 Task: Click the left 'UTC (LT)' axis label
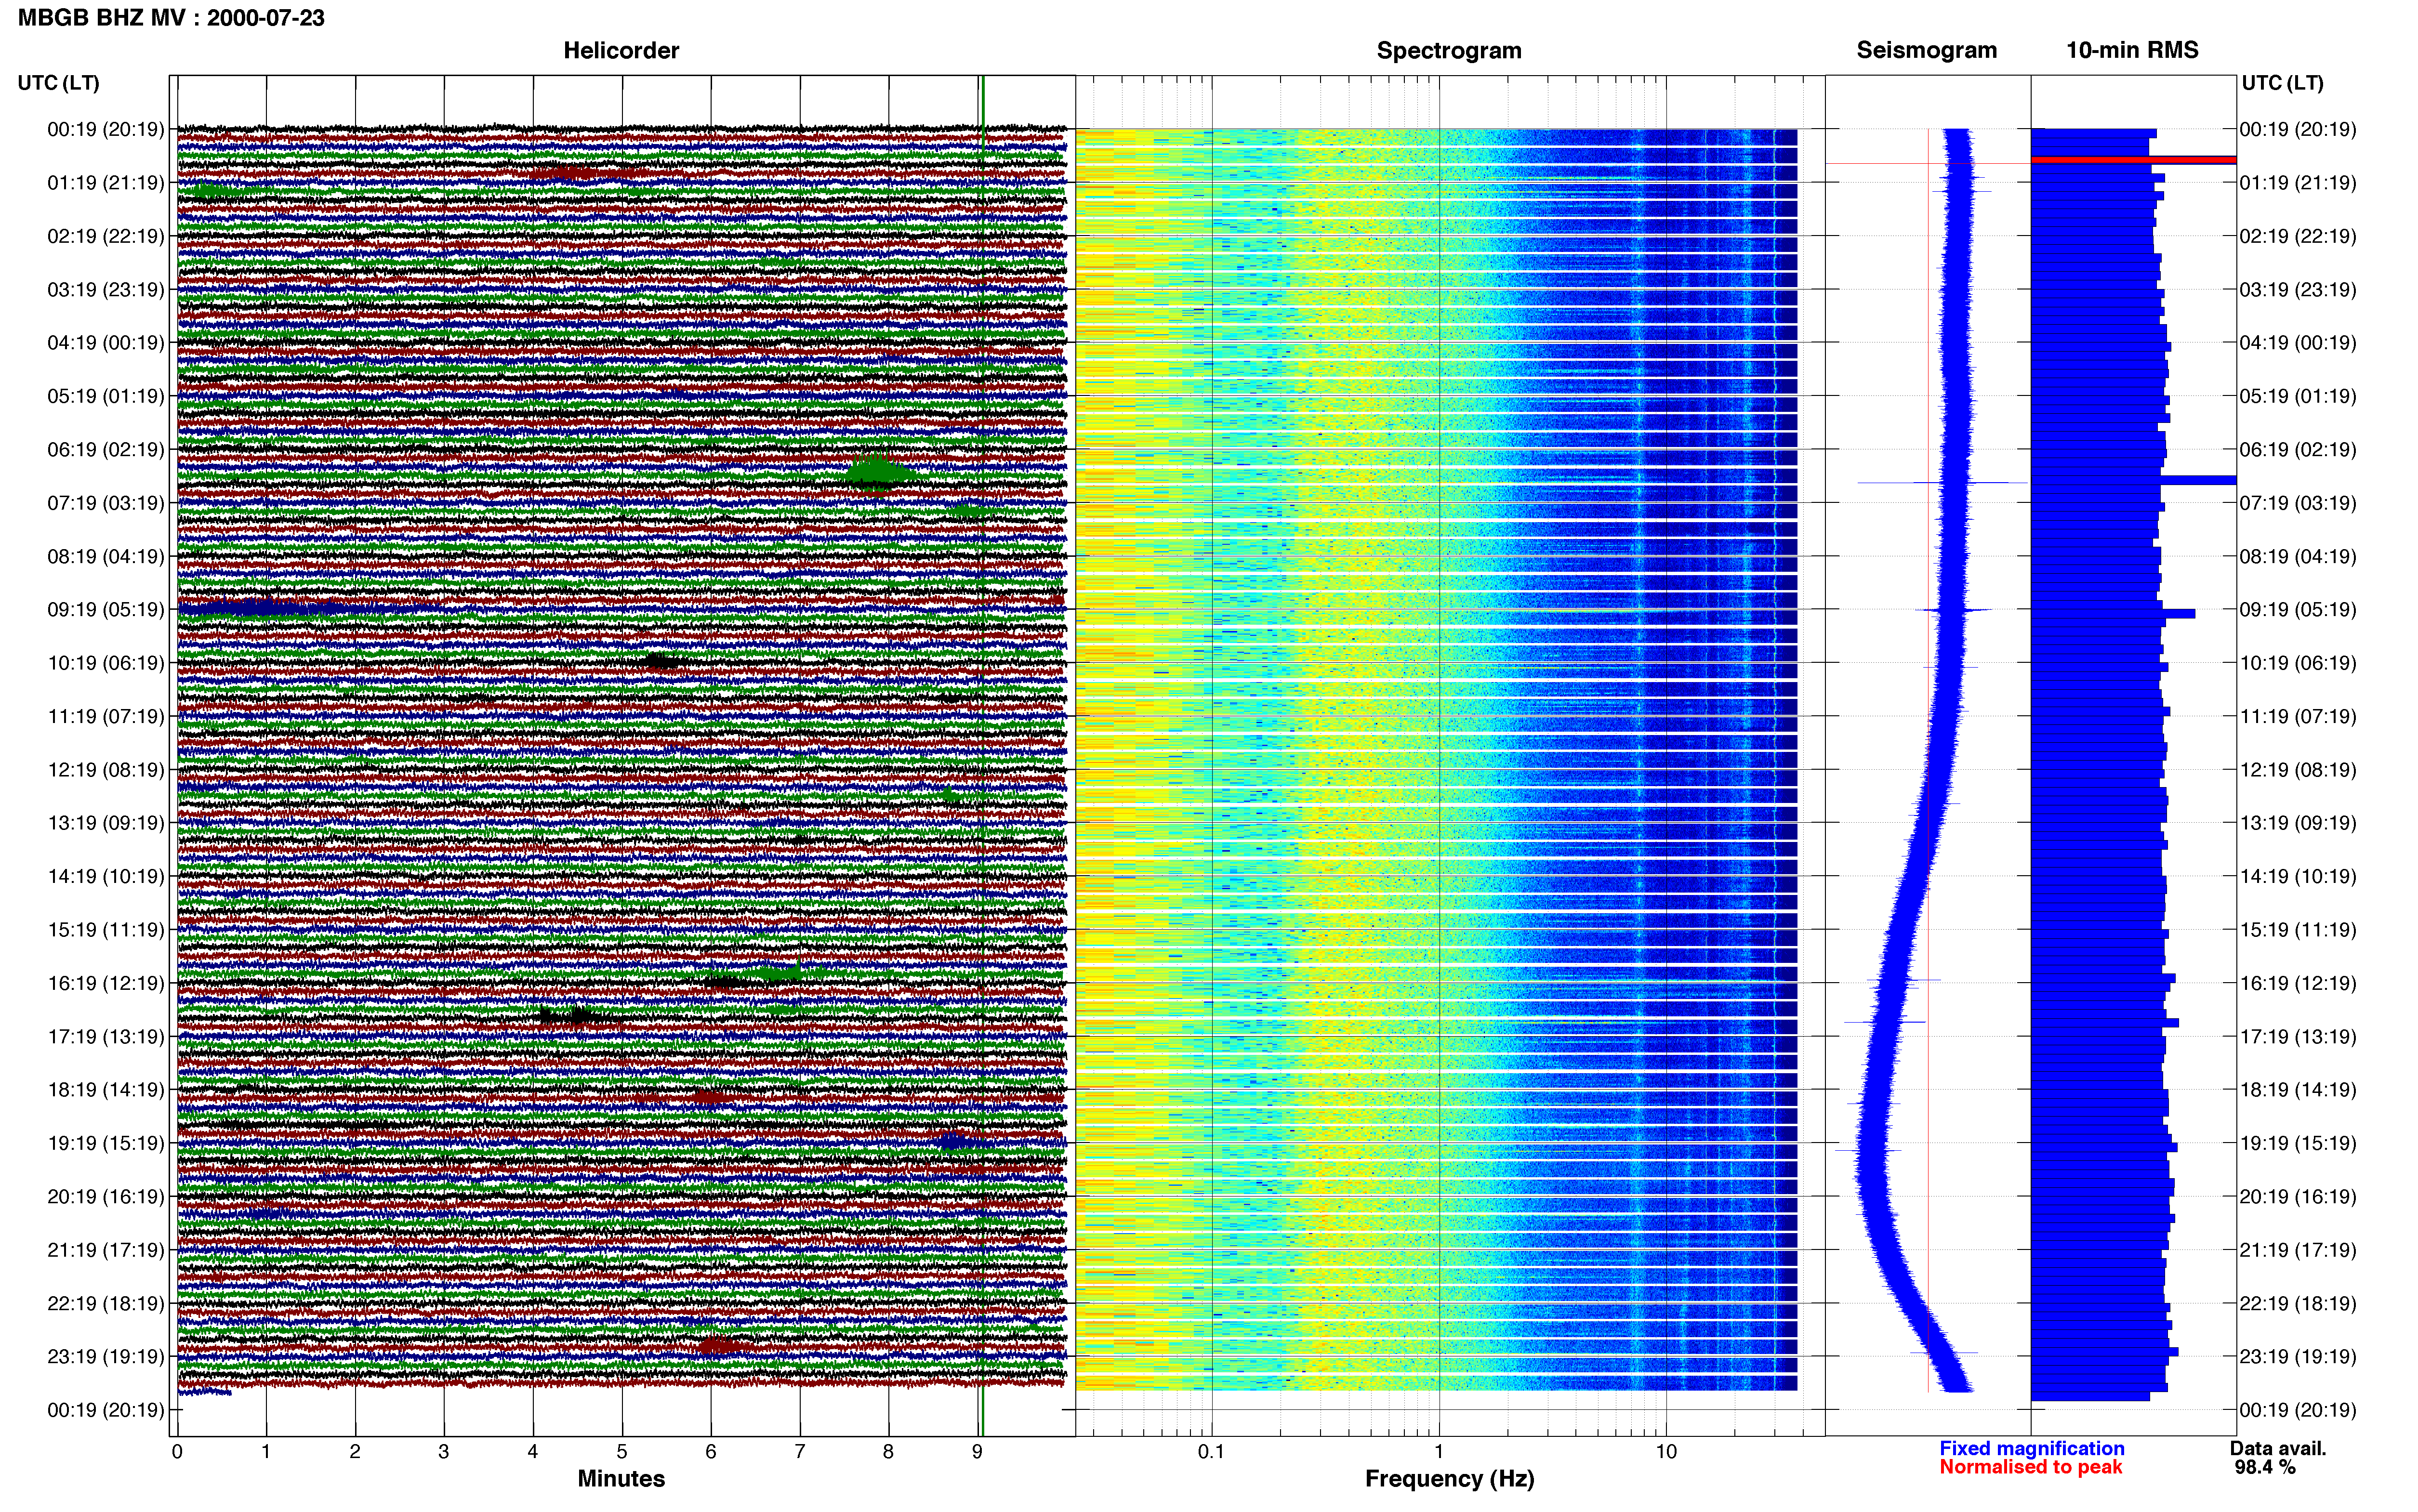(x=58, y=83)
